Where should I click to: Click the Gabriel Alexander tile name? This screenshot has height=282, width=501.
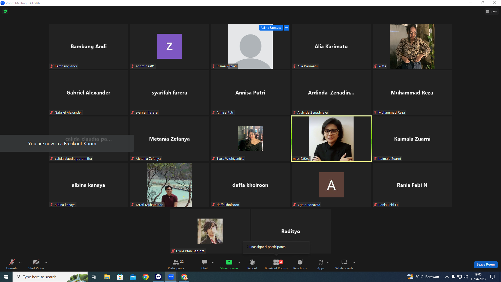pos(88,93)
